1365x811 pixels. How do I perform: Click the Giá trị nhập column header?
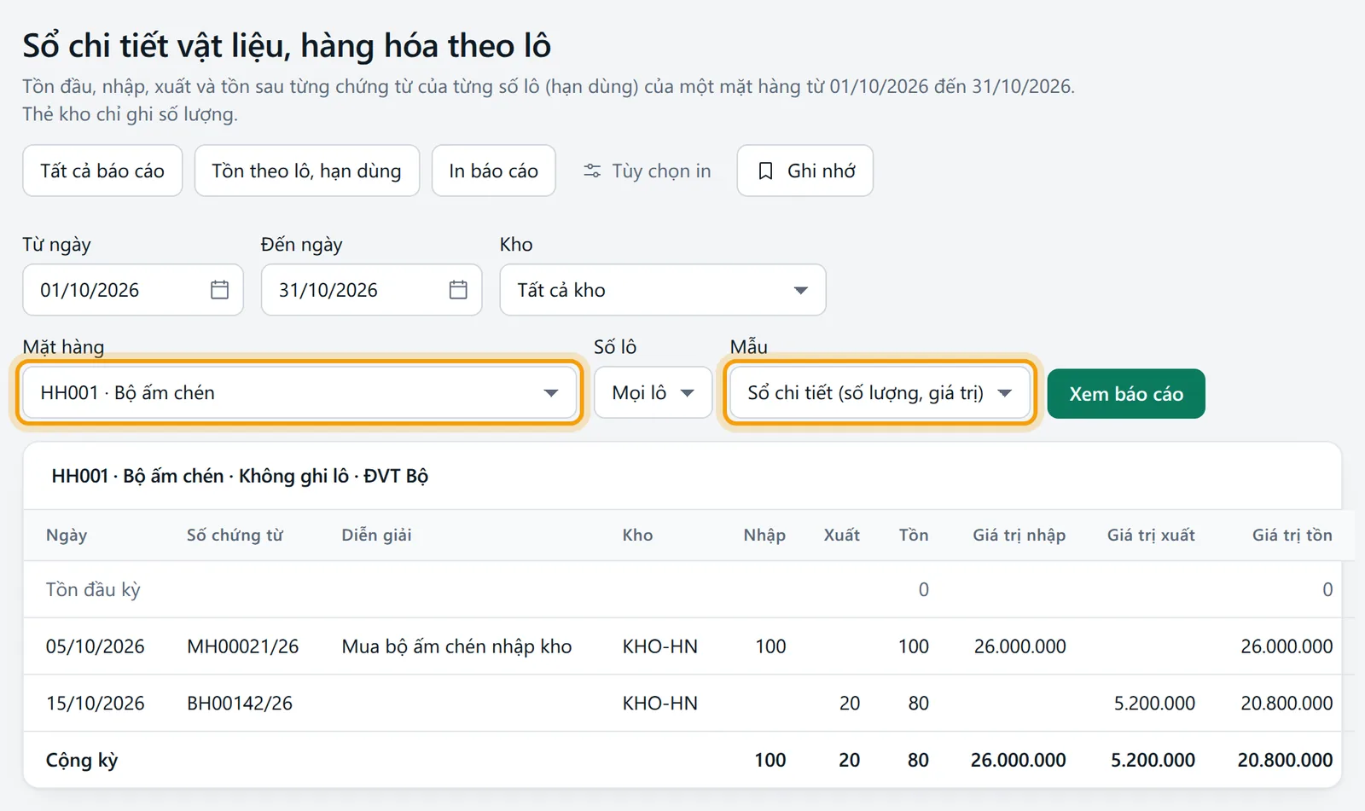1019,536
